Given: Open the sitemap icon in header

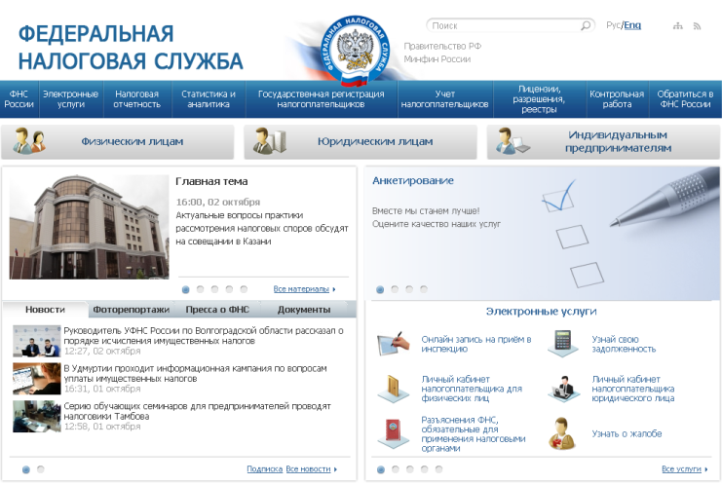Looking at the screenshot, I should (x=678, y=25).
